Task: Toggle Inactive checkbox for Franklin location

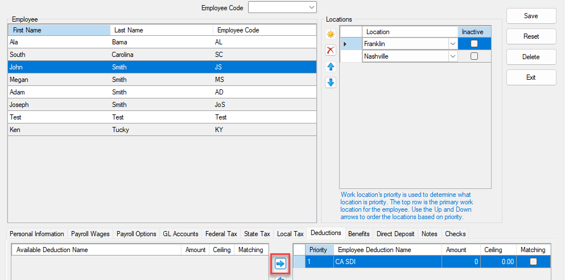Action: tap(474, 43)
